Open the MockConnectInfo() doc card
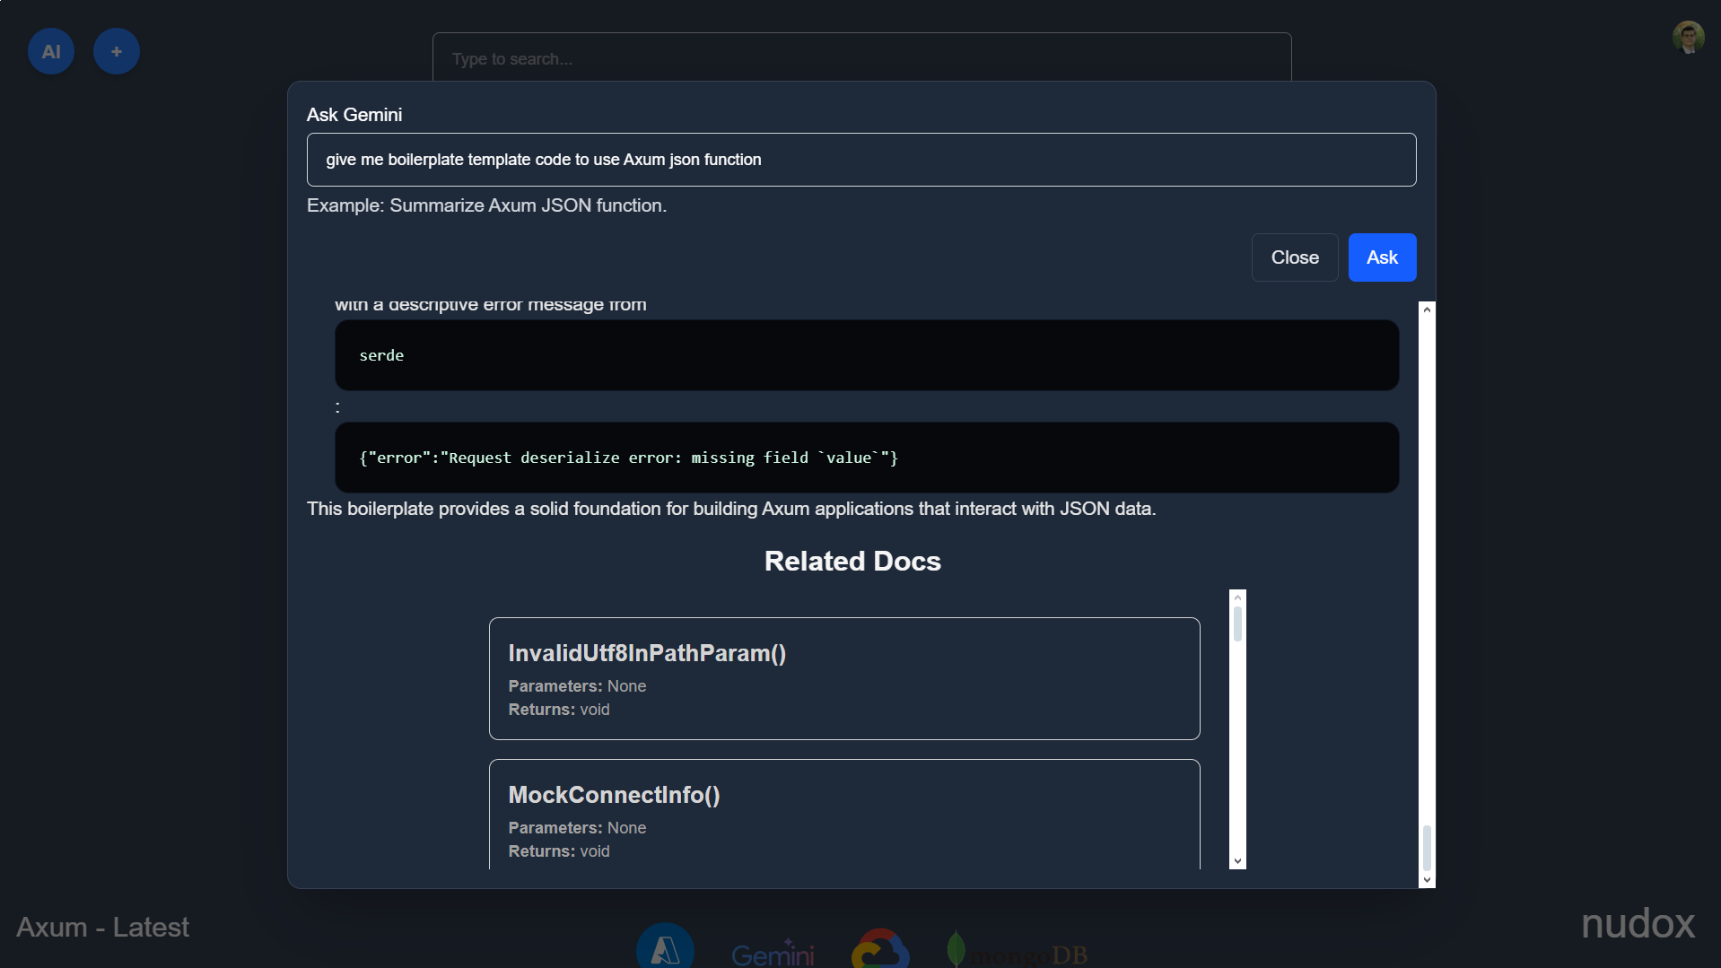Screen dimensions: 1721x968 click(x=844, y=815)
